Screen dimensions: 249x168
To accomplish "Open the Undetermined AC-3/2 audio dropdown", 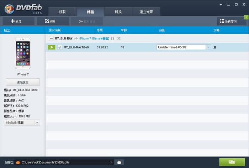I will 184,47.
